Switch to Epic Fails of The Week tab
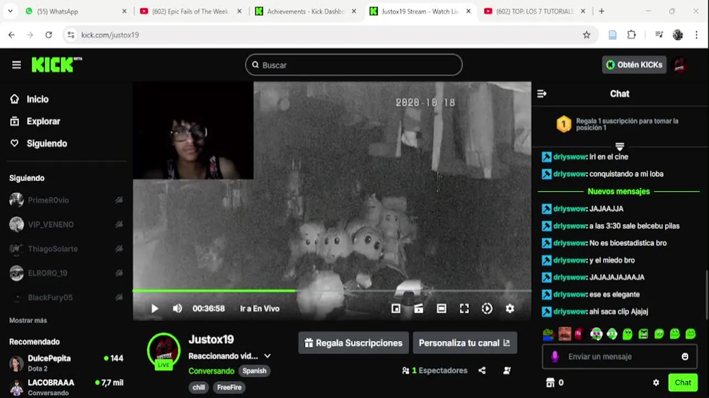Screen dimensions: 709x398 [191, 11]
